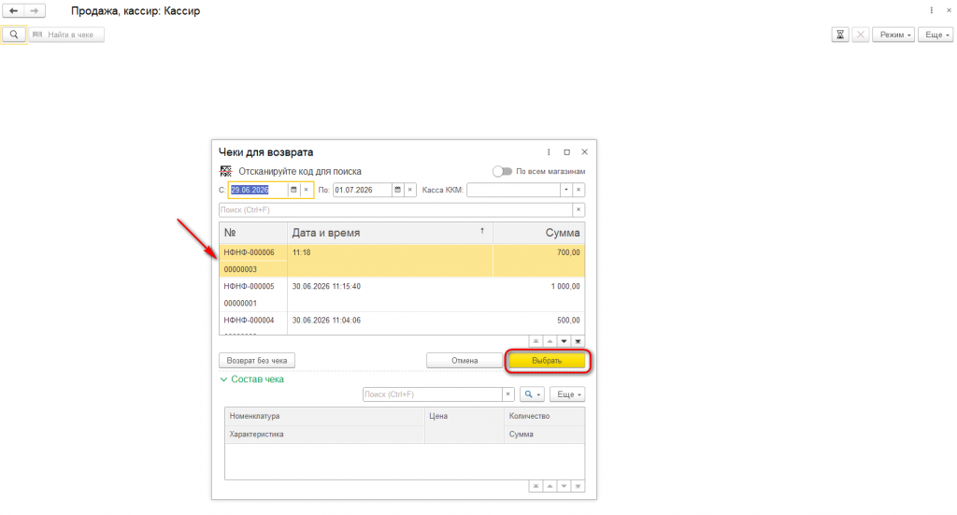Toggle 'По всем магазинам' switch
The height and width of the screenshot is (515, 957).
502,171
